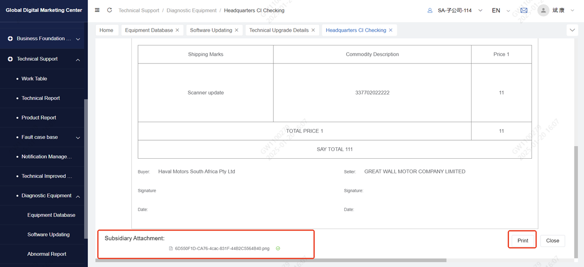Close the Equipment Database tab
The height and width of the screenshot is (267, 584).
[x=177, y=30]
